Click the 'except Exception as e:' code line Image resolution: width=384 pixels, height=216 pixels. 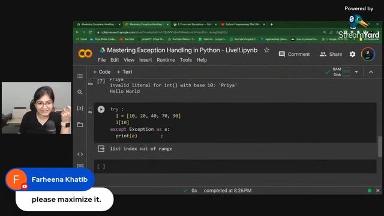[140, 129]
